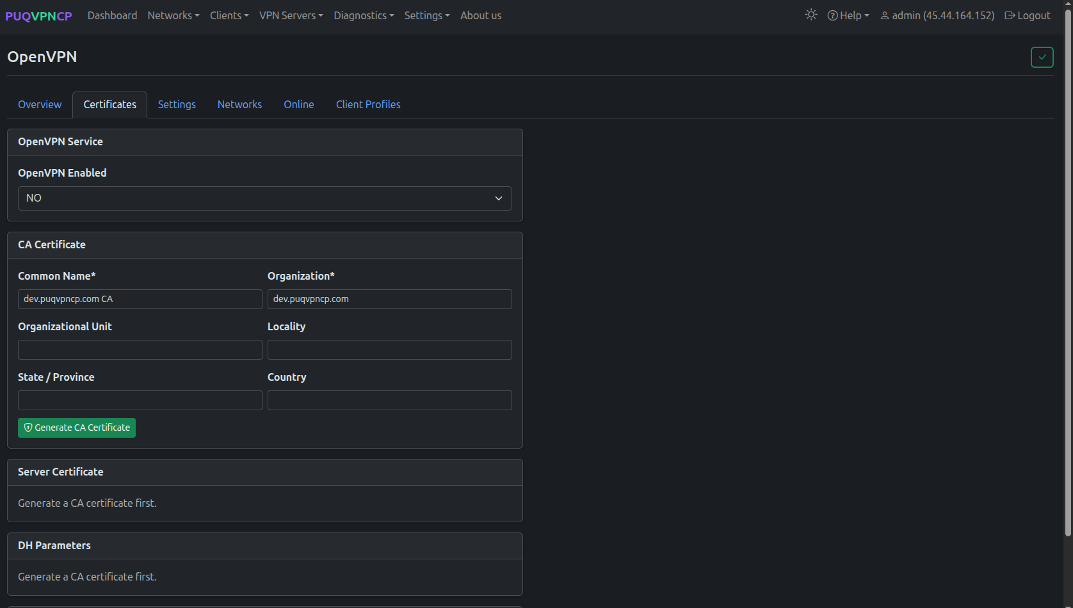Click the green checkmark save button
This screenshot has height=608, width=1073.
[1042, 57]
